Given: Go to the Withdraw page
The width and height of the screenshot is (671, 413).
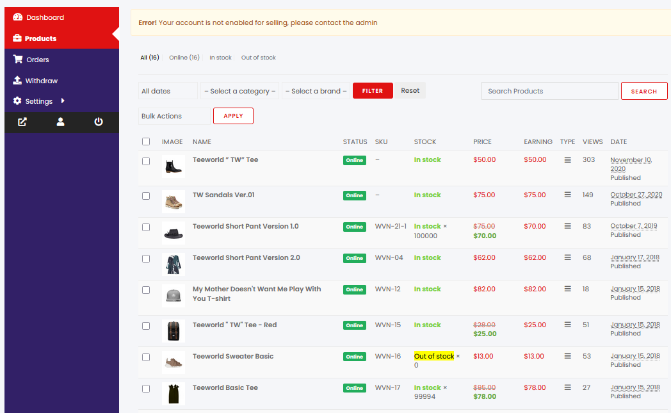Looking at the screenshot, I should (x=41, y=81).
